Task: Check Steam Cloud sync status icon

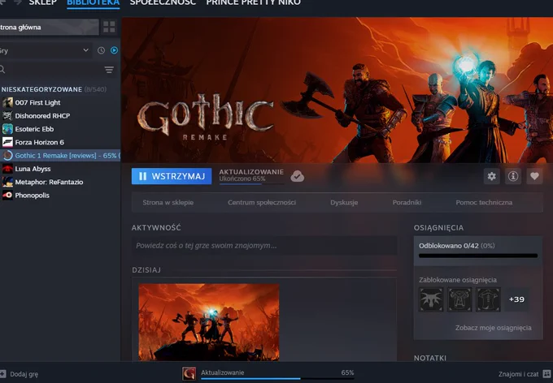Action: (298, 176)
